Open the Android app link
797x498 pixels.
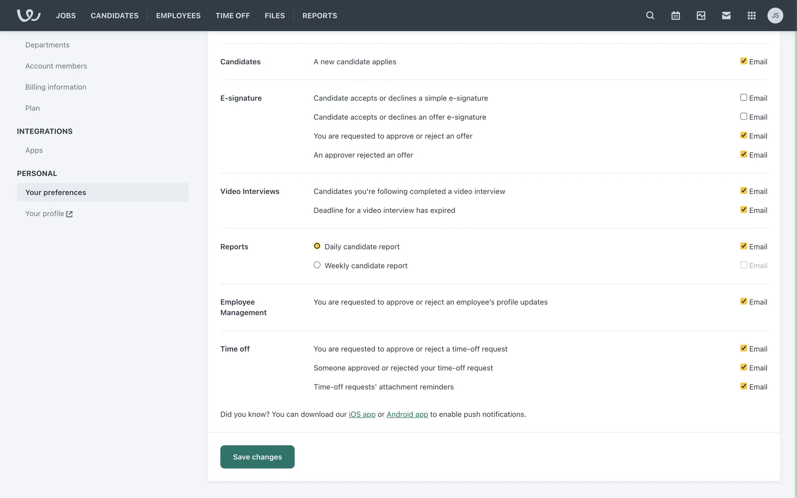click(407, 414)
